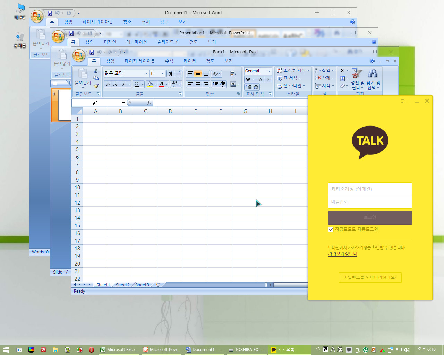The width and height of the screenshot is (444, 355).
Task: Decrease indent in Excel alignment group
Action: [215, 84]
